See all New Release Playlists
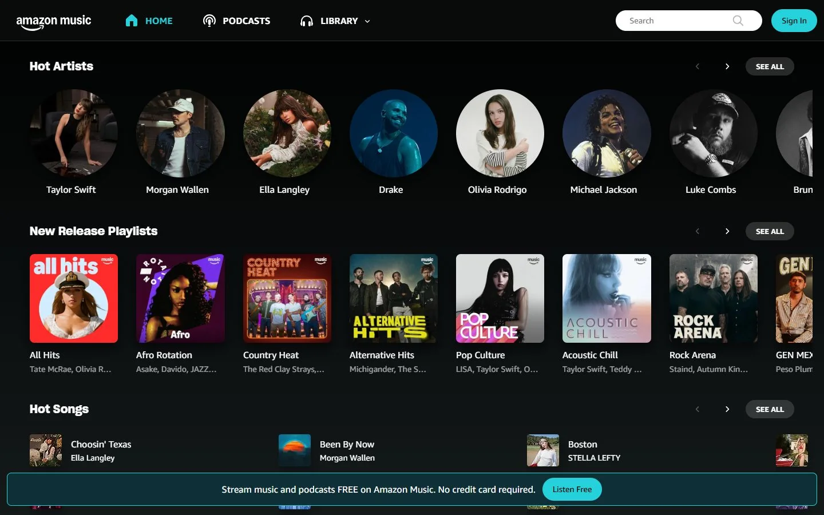824x515 pixels. (770, 231)
